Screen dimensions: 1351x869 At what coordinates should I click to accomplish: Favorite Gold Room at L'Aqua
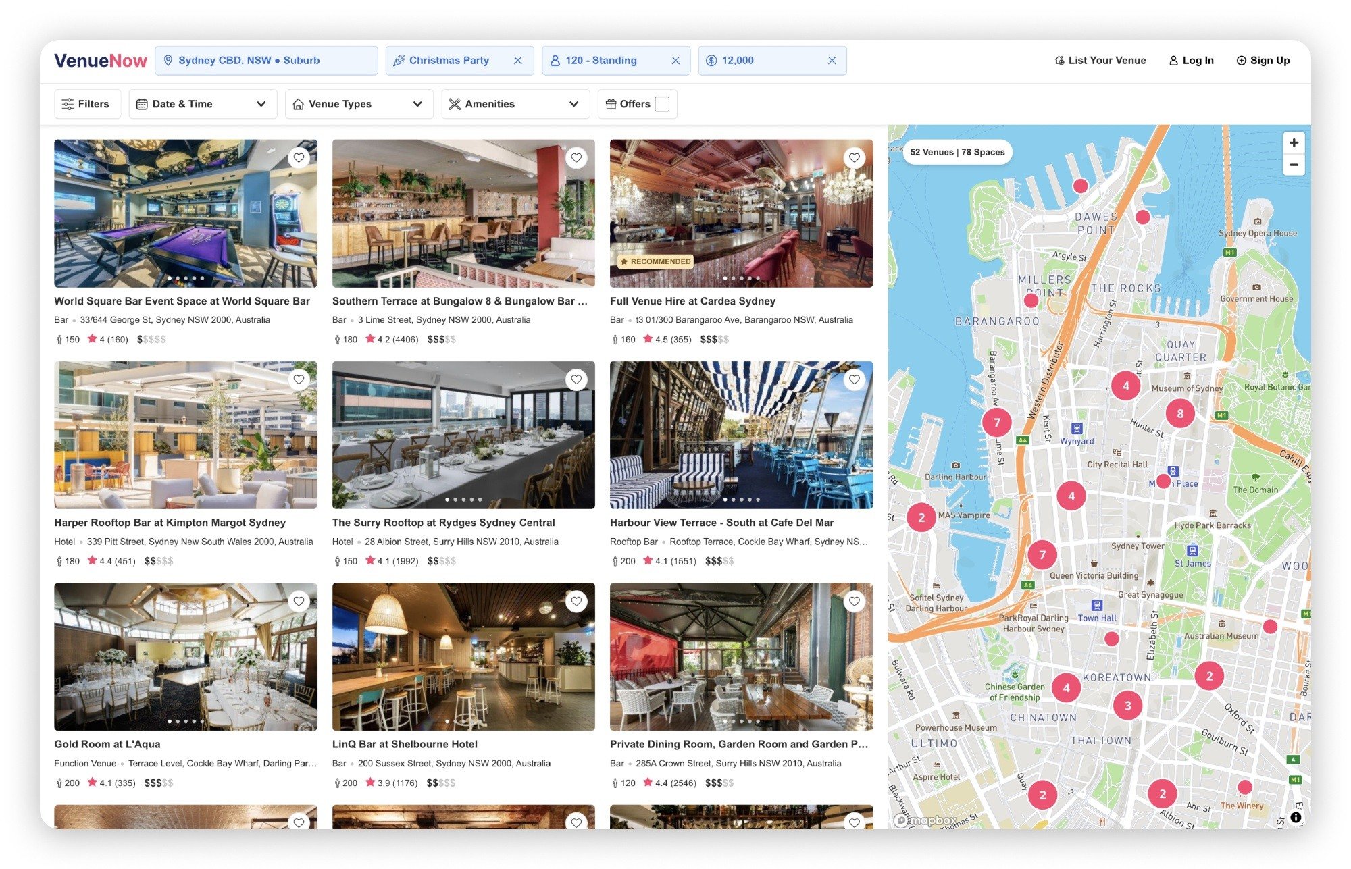(299, 601)
